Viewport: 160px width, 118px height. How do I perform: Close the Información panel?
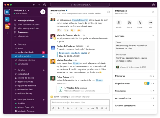point(153,12)
